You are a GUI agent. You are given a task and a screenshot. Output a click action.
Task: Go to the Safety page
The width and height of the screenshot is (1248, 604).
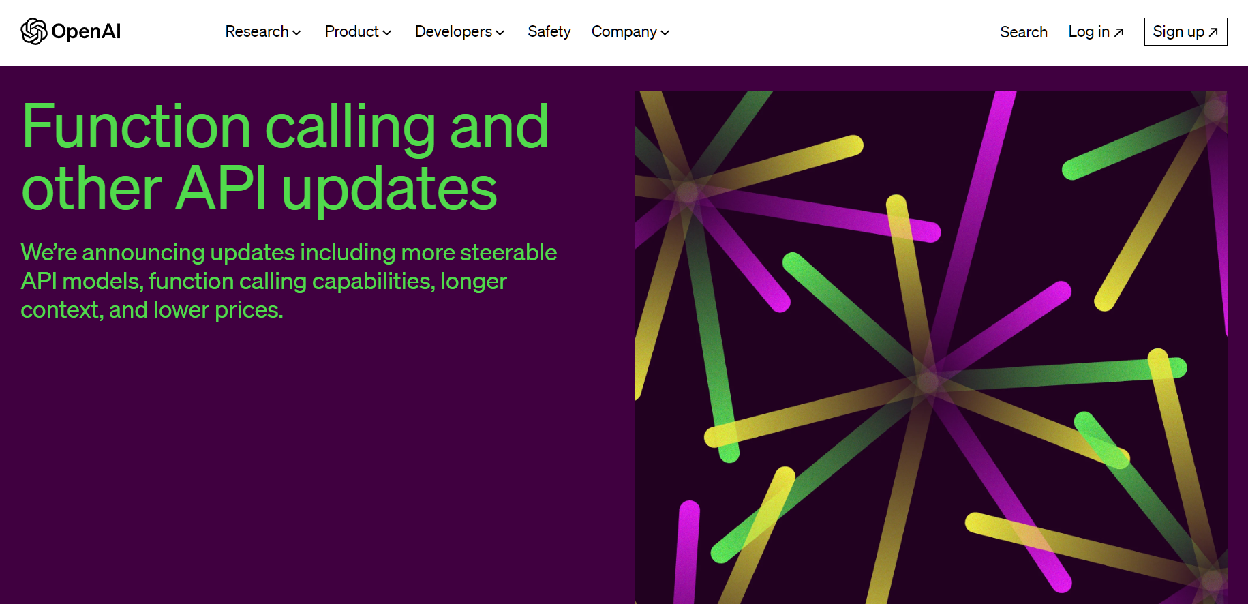click(549, 32)
